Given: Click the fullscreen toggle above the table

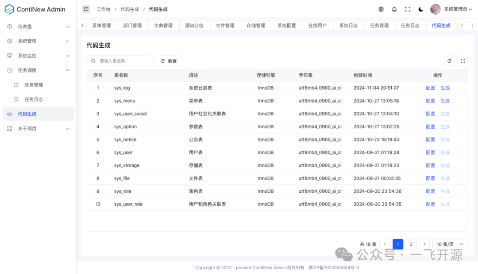Looking at the screenshot, I should [463, 61].
